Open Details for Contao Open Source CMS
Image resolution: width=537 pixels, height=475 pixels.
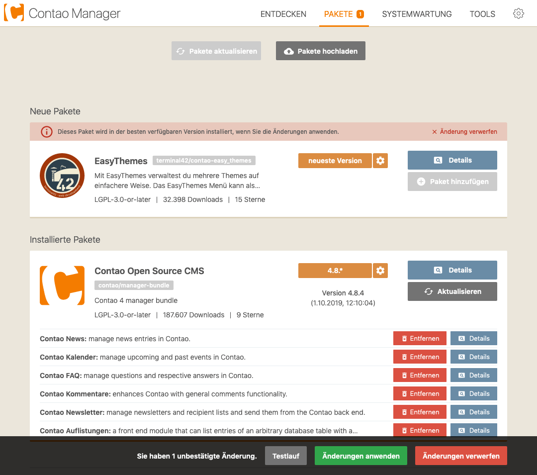pos(452,270)
